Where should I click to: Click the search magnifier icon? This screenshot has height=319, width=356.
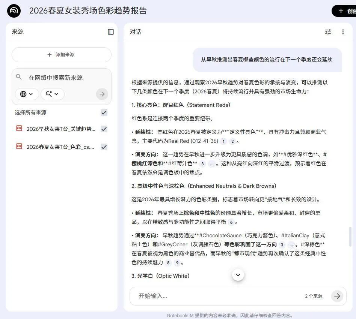tap(19, 77)
